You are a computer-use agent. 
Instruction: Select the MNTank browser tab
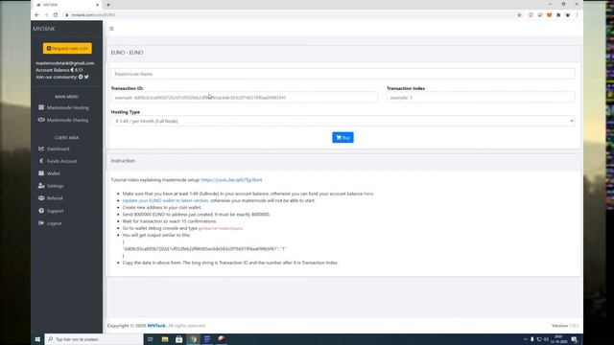67,5
